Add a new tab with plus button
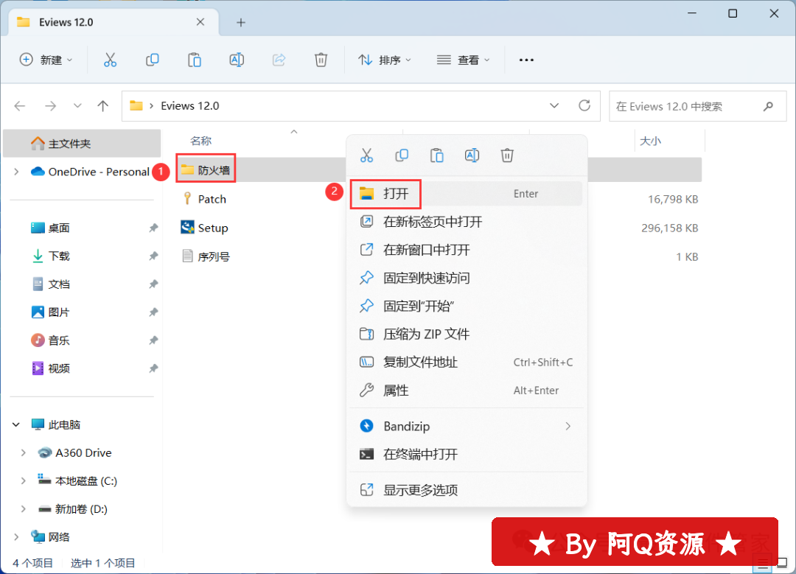796x574 pixels. (x=240, y=22)
